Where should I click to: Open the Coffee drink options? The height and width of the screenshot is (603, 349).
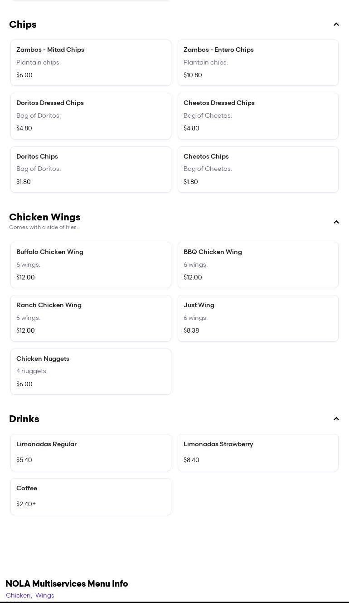coord(91,497)
